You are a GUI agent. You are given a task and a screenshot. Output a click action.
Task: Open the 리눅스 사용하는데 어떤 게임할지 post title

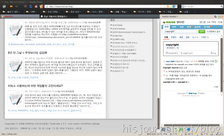(35, 86)
